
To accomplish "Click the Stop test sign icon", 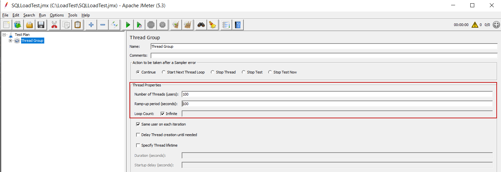I will (x=151, y=25).
